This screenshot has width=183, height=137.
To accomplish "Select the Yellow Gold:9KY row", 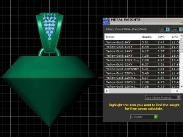I will pos(142,42).
